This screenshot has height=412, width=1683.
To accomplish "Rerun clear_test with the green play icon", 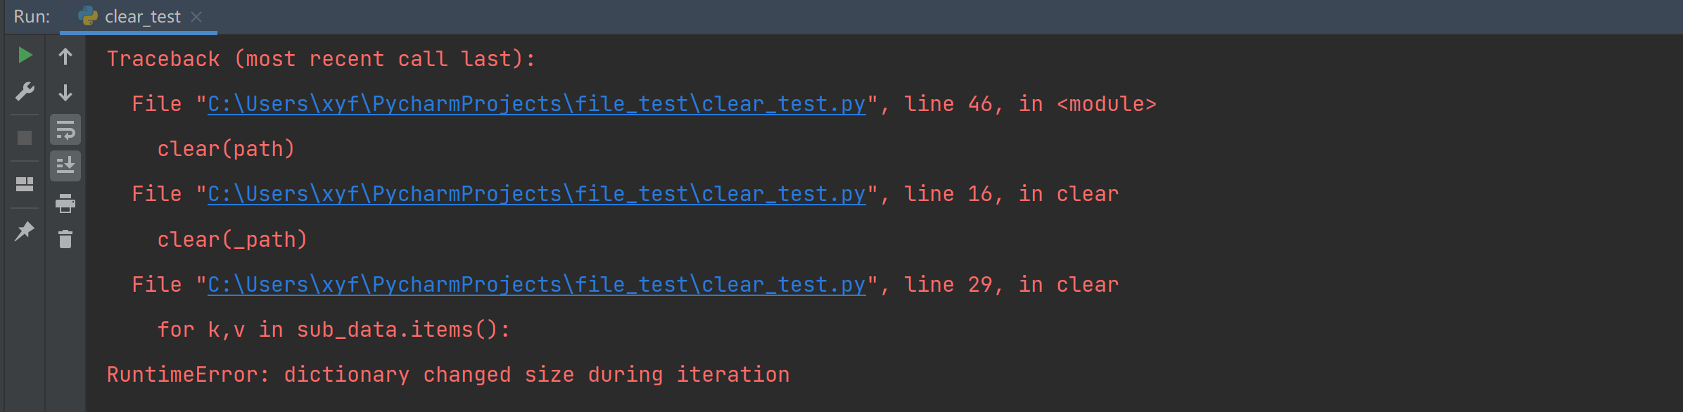I will point(25,55).
